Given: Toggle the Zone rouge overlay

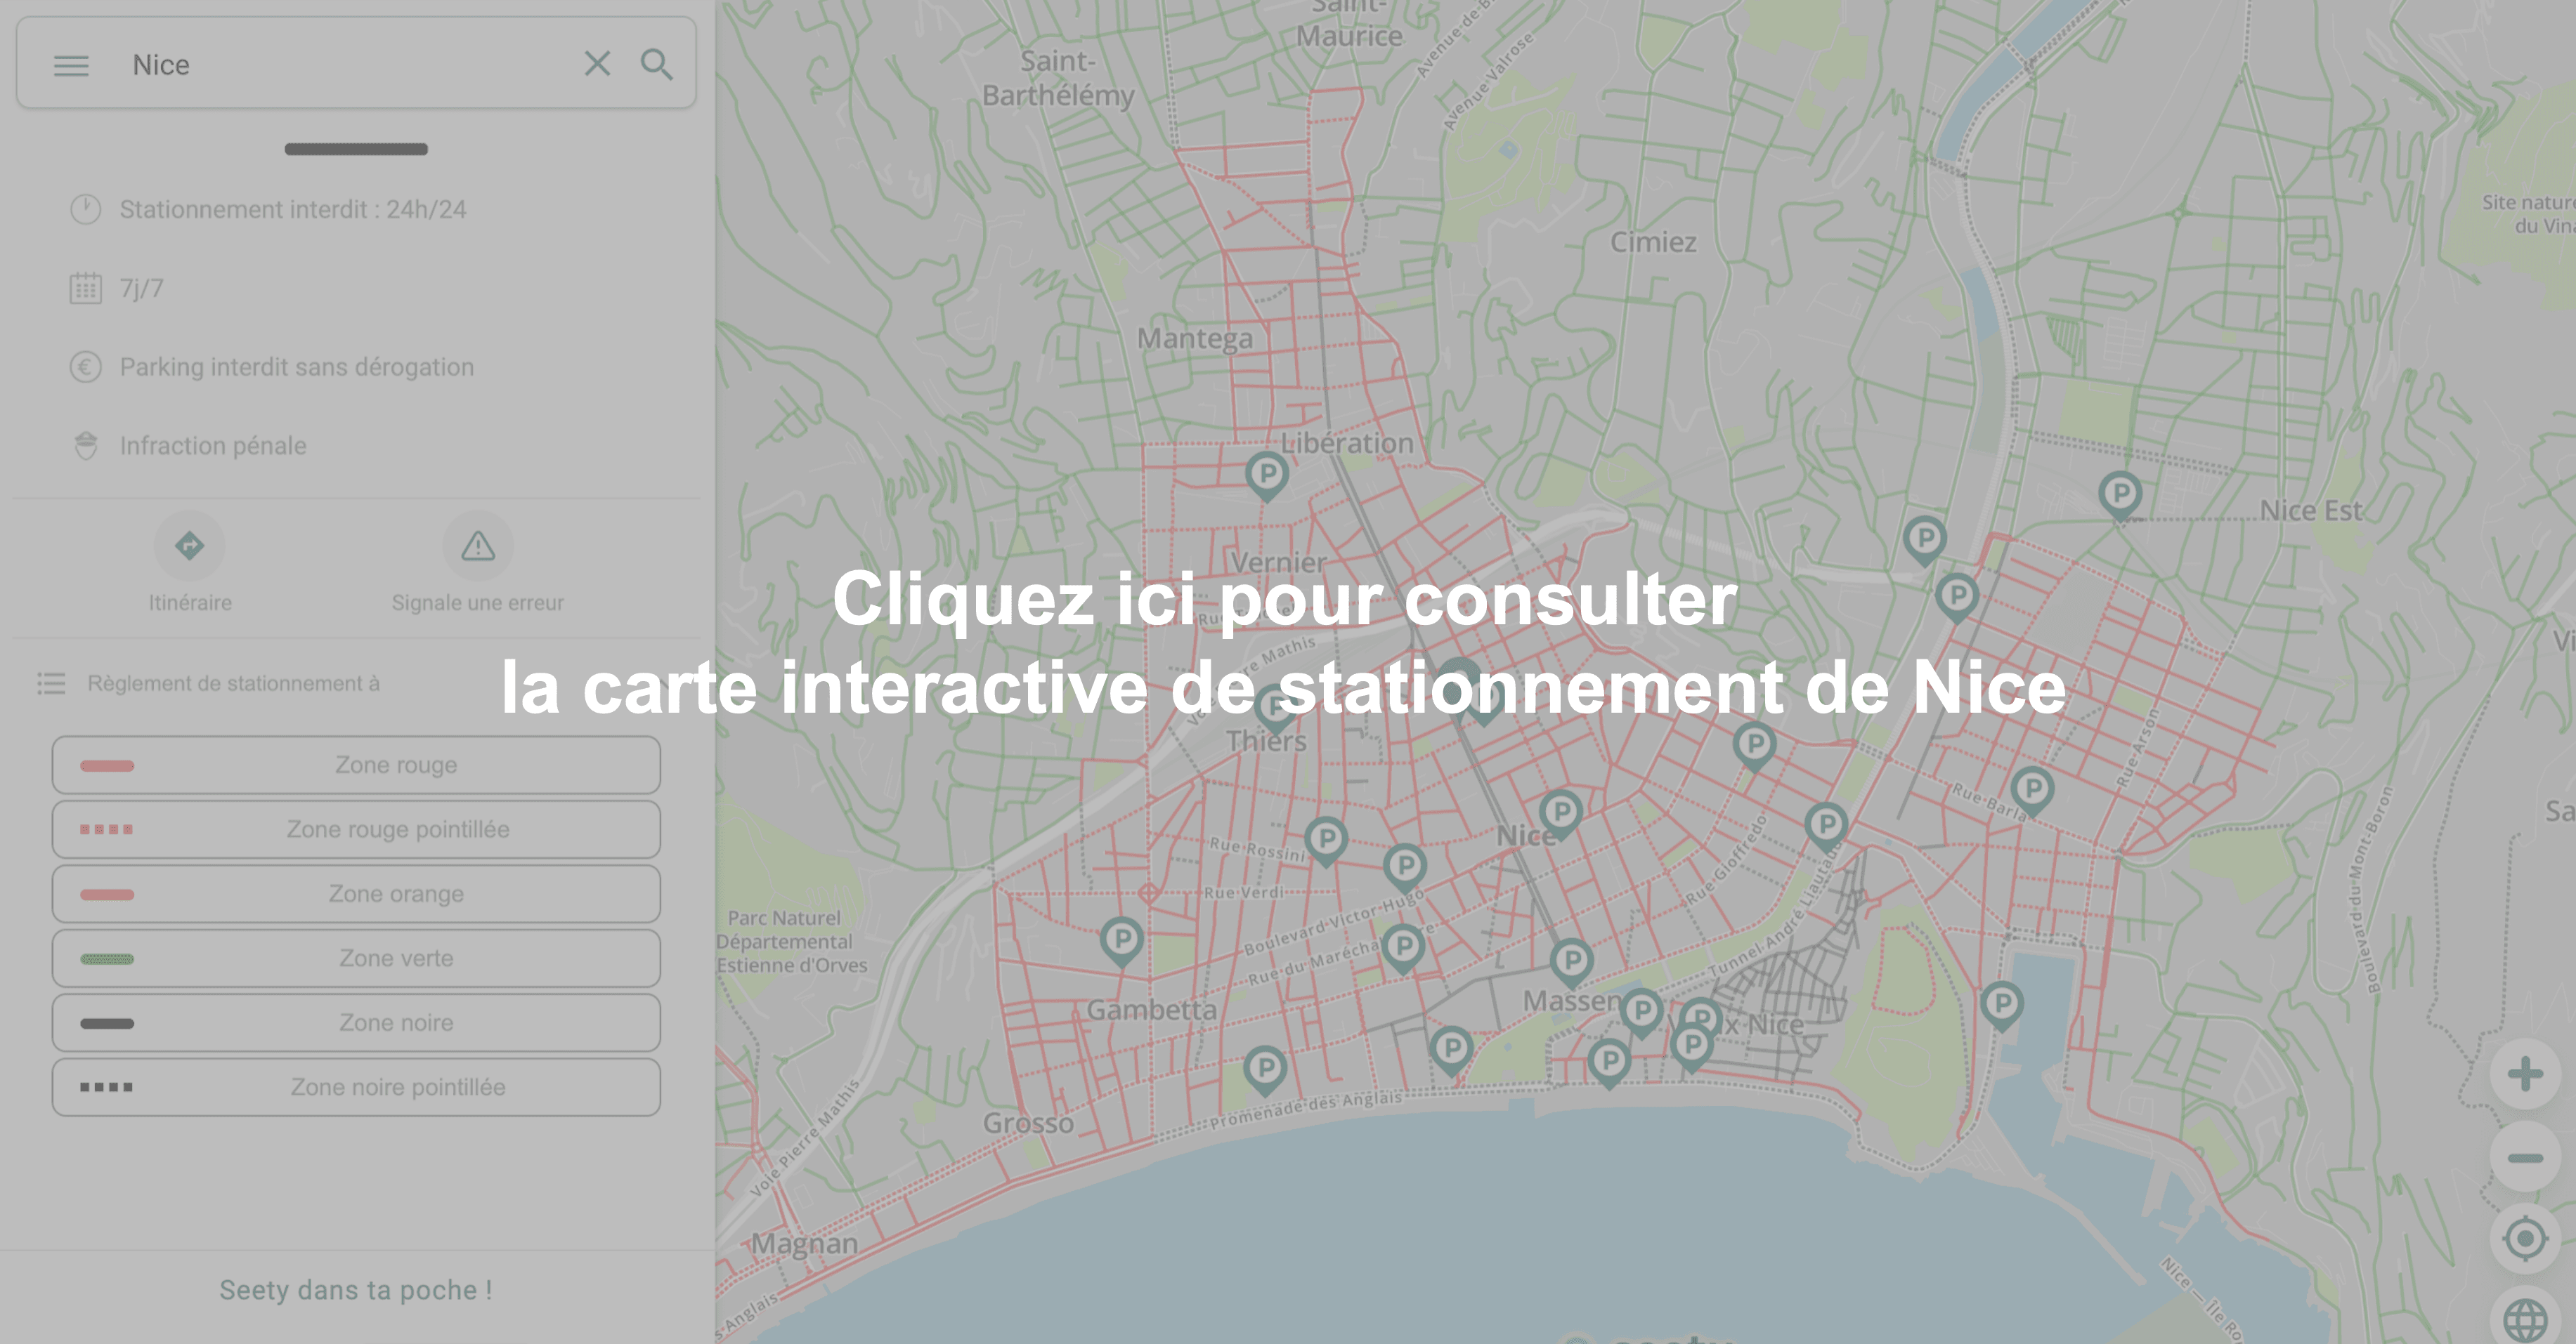Looking at the screenshot, I should pyautogui.click(x=356, y=765).
